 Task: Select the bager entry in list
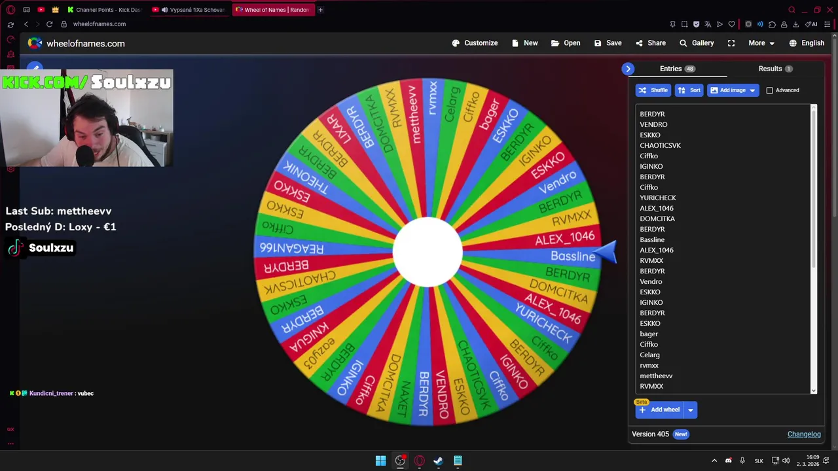(x=649, y=334)
